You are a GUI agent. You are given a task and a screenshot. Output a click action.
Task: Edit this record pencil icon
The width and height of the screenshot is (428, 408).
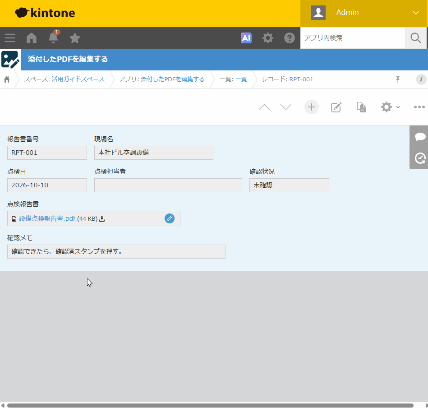point(336,107)
